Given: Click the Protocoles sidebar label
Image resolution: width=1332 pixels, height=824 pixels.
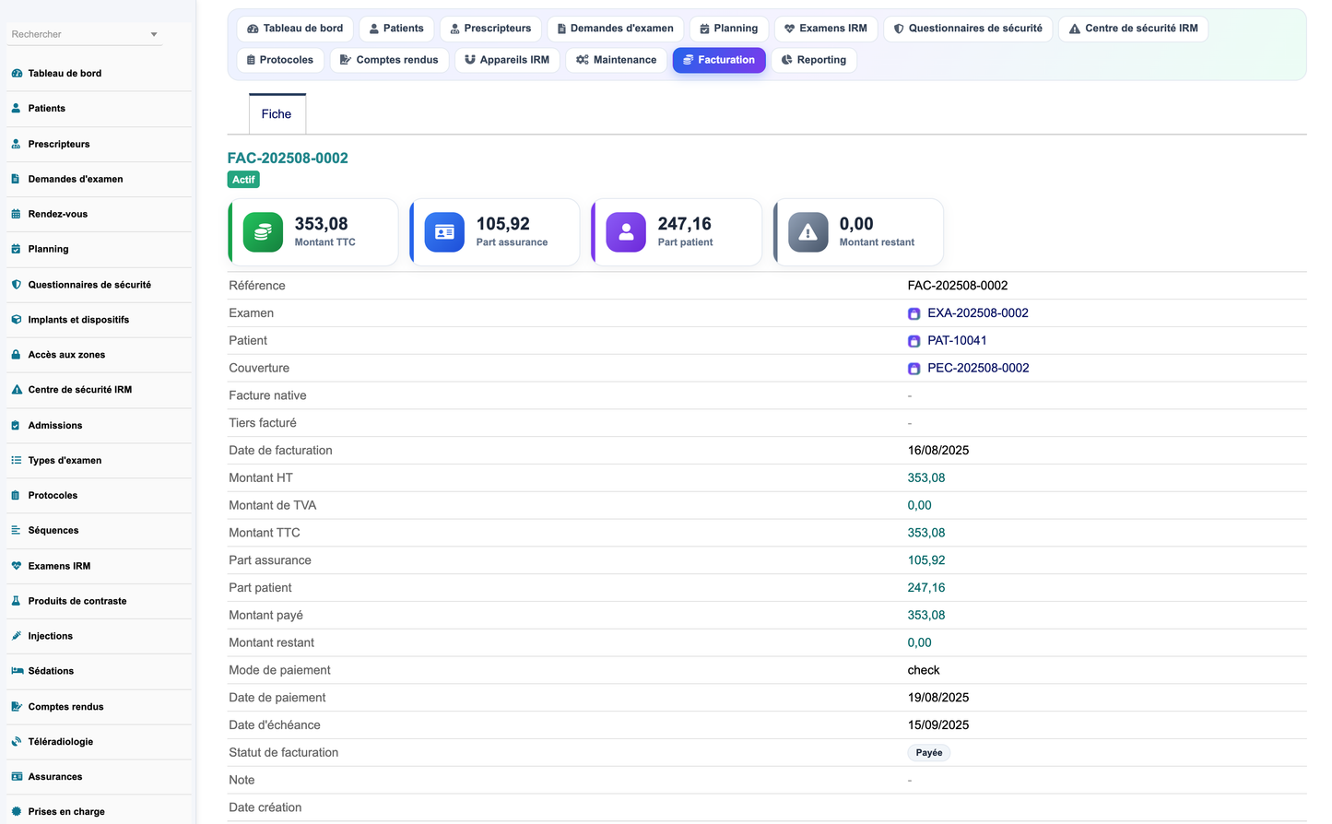Looking at the screenshot, I should [53, 496].
